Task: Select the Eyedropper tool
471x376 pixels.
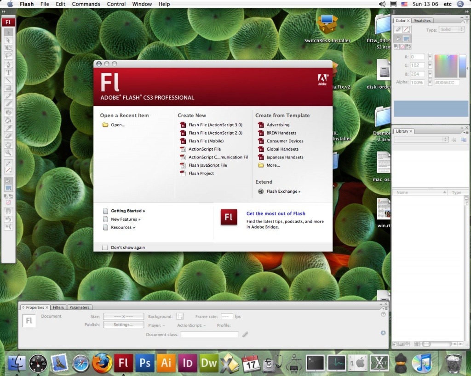Action: 8,128
